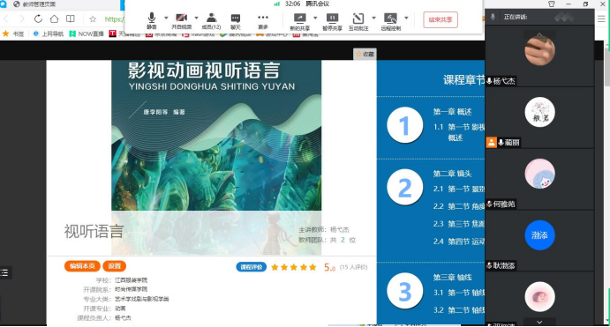Click the blue 渤添 participant avatar

[539, 235]
